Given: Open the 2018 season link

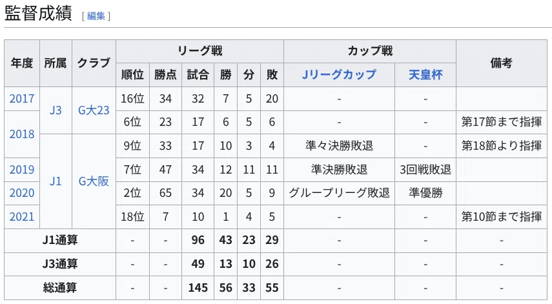Looking at the screenshot, I should tap(22, 134).
